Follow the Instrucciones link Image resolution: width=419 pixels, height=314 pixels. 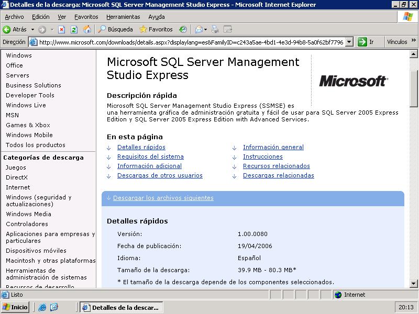click(x=263, y=156)
